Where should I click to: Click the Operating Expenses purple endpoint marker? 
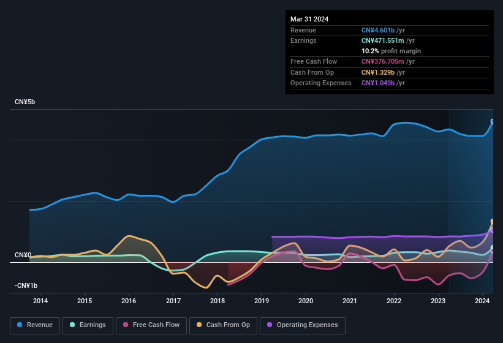tap(493, 230)
